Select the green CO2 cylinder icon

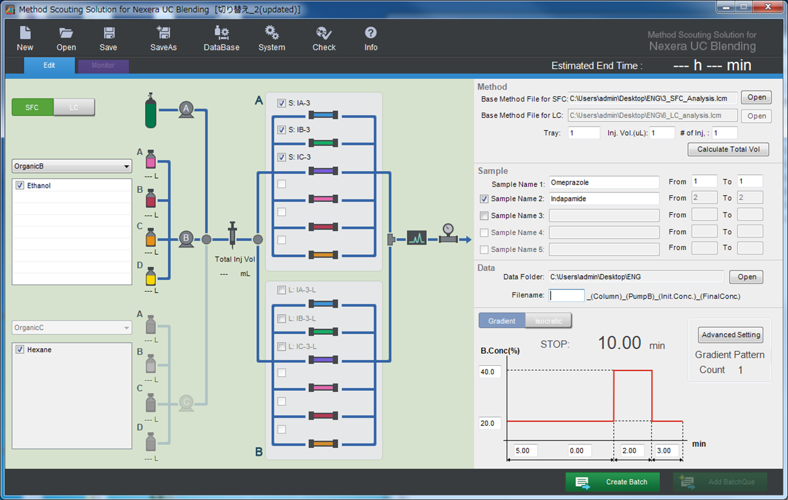(x=151, y=110)
